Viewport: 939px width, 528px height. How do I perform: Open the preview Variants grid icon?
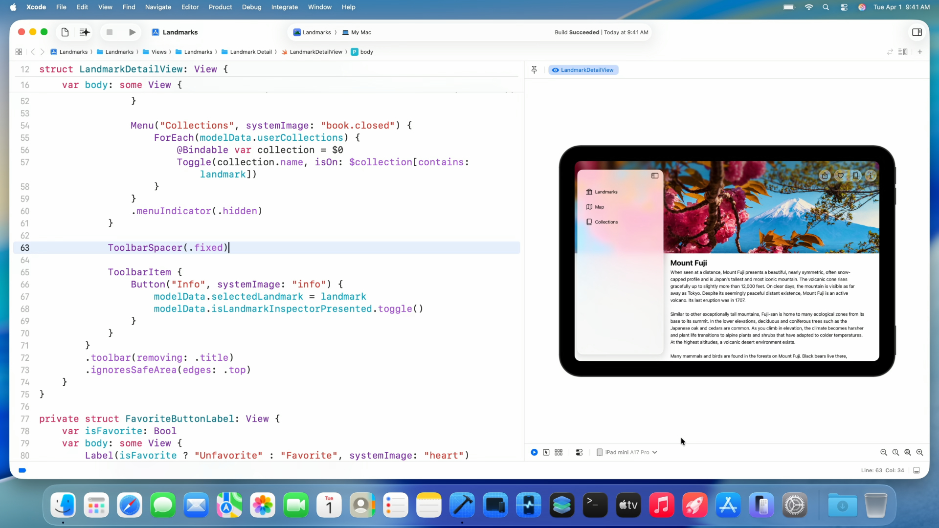click(559, 452)
